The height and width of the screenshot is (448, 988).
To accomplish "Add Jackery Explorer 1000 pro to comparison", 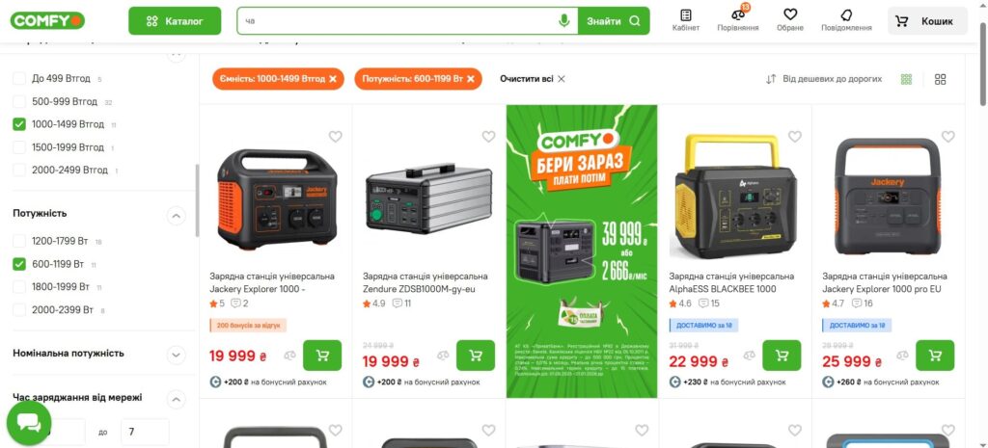I will [x=902, y=356].
